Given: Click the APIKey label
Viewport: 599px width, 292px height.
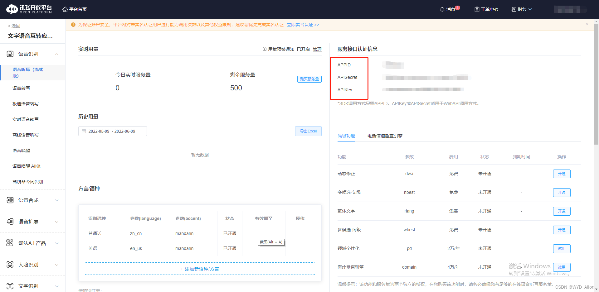Looking at the screenshot, I should (x=345, y=90).
